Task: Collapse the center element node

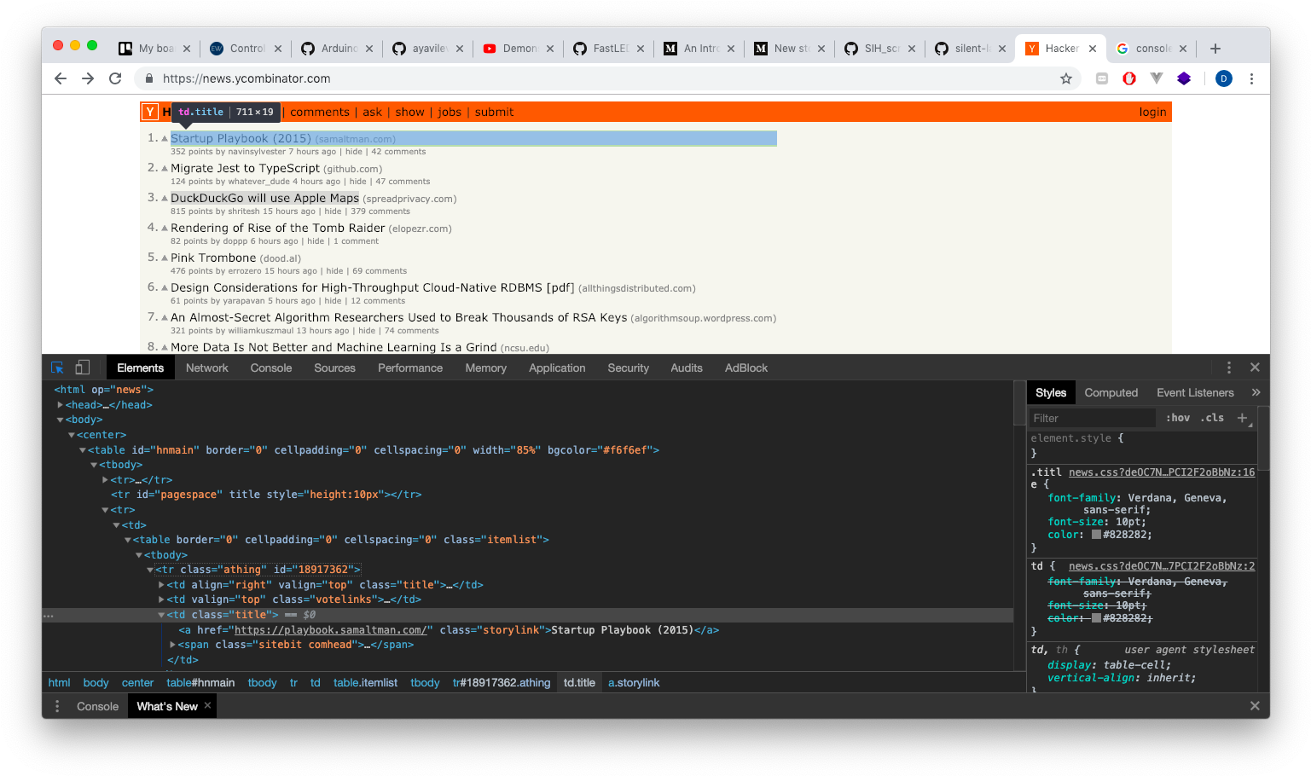Action: [x=72, y=435]
